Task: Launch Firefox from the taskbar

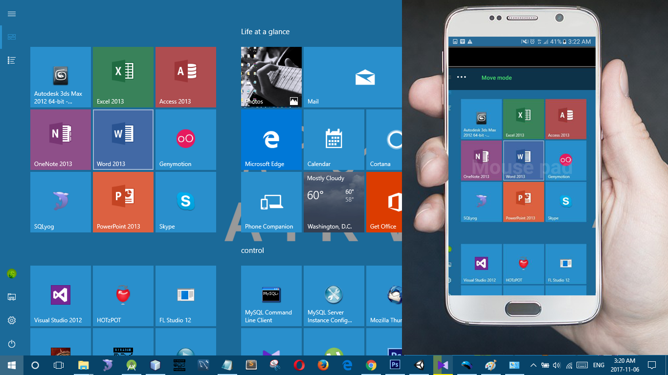Action: 323,365
